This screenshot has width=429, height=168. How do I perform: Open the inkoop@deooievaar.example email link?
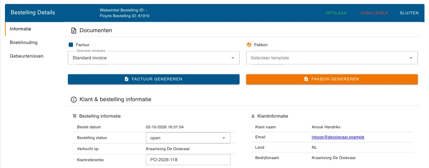click(338, 137)
